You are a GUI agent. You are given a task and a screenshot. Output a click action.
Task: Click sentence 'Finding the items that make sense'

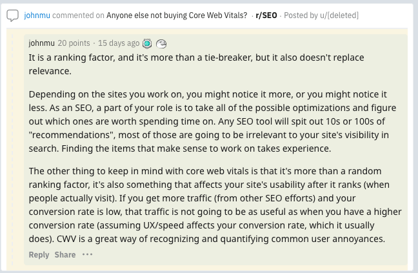(x=196, y=148)
